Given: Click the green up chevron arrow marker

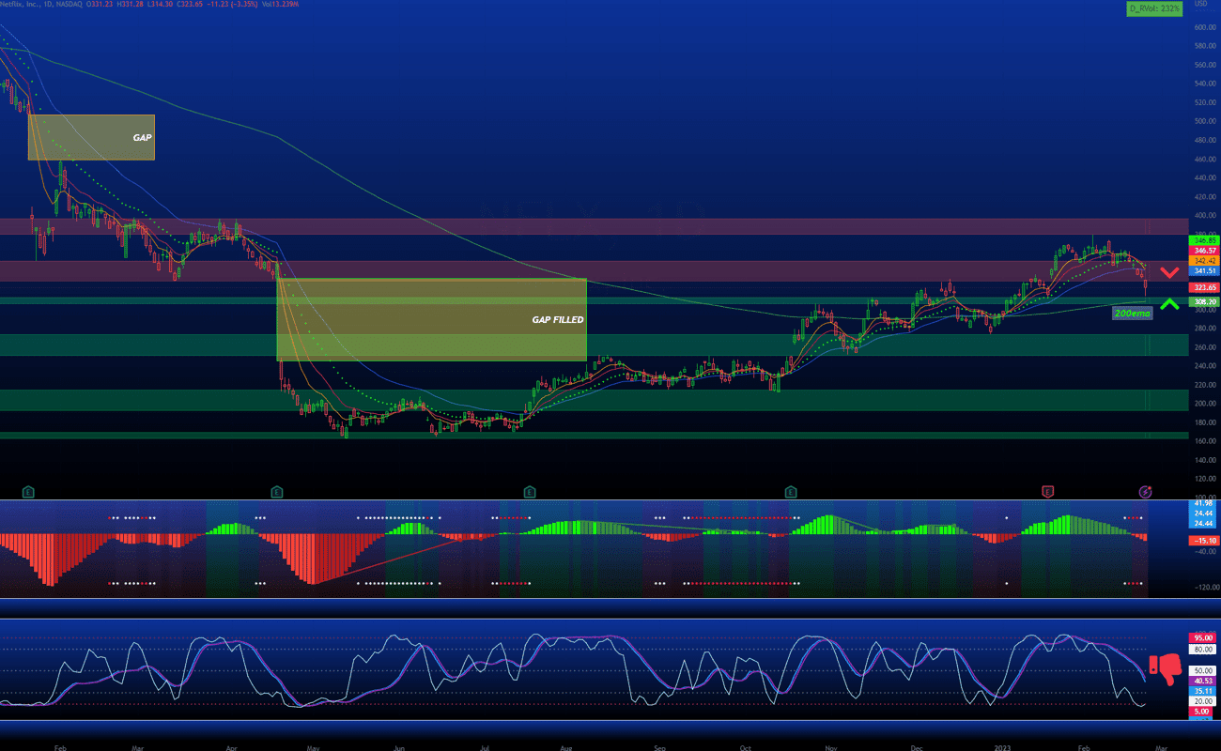Looking at the screenshot, I should click(1169, 303).
